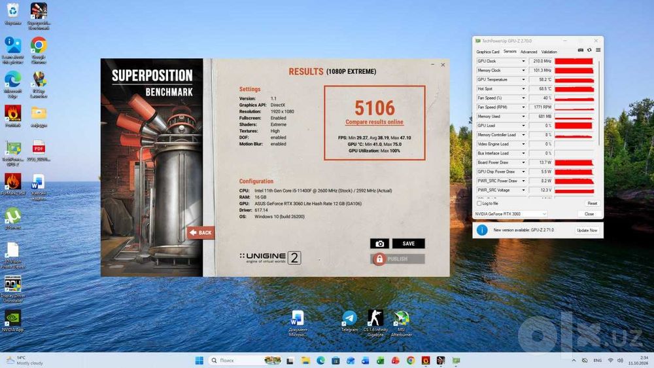This screenshot has height=368, width=654.
Task: Click the ENG language indicator in tray
Action: tap(598, 360)
